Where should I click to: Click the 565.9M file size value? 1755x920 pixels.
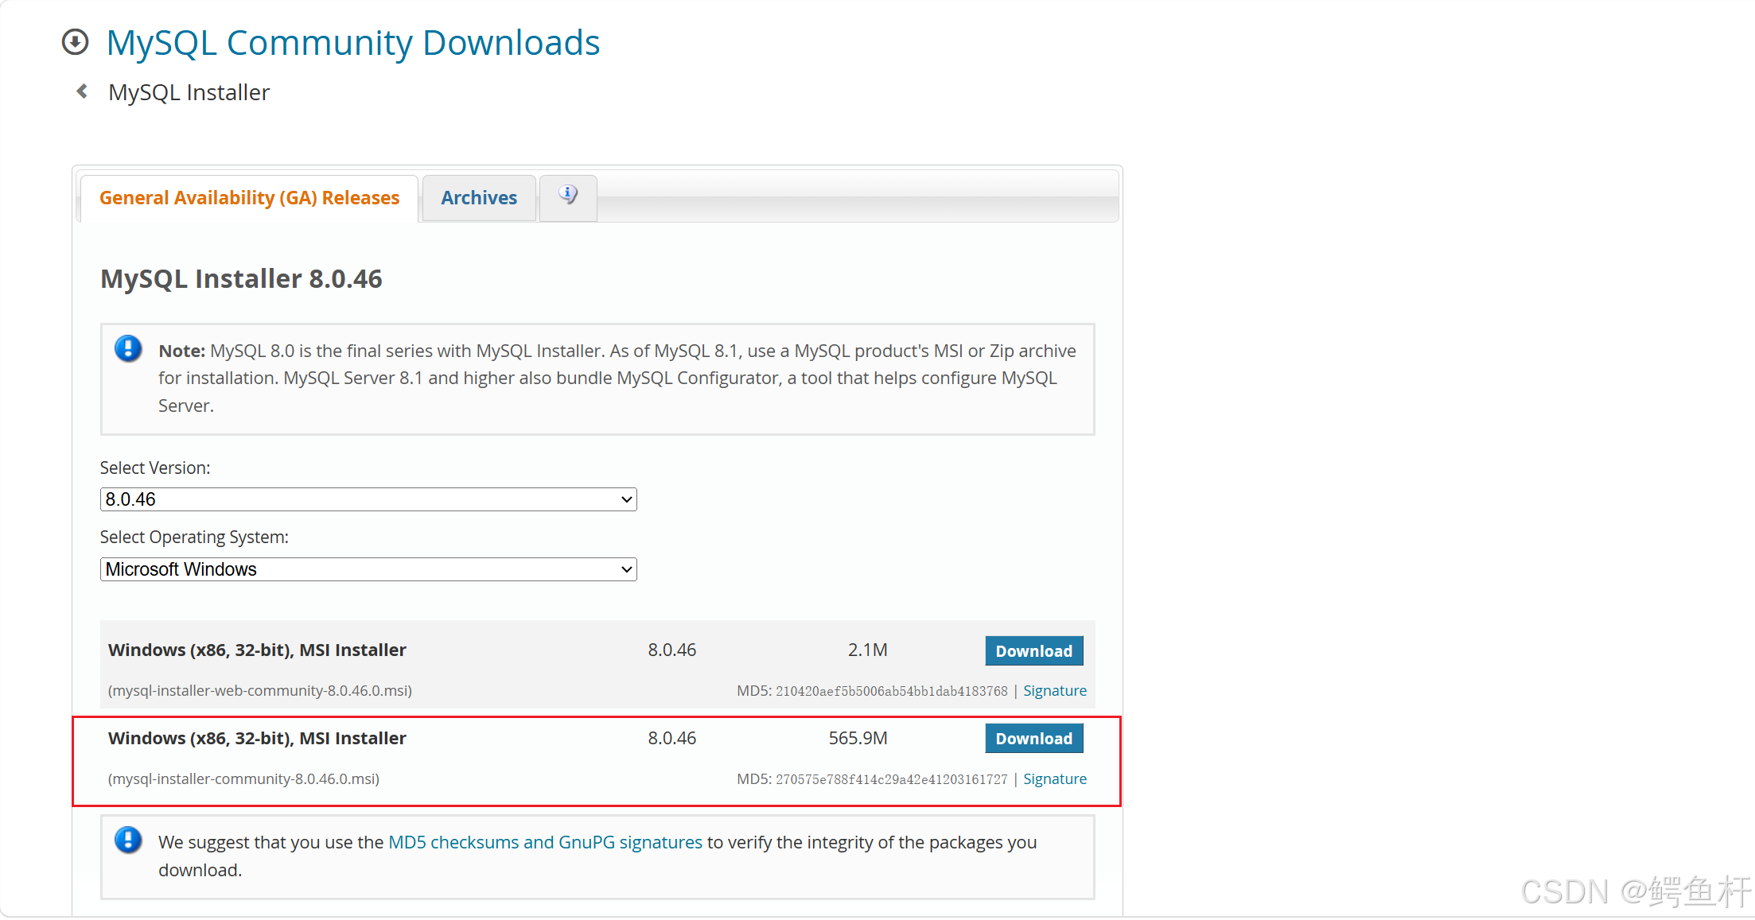click(x=858, y=738)
